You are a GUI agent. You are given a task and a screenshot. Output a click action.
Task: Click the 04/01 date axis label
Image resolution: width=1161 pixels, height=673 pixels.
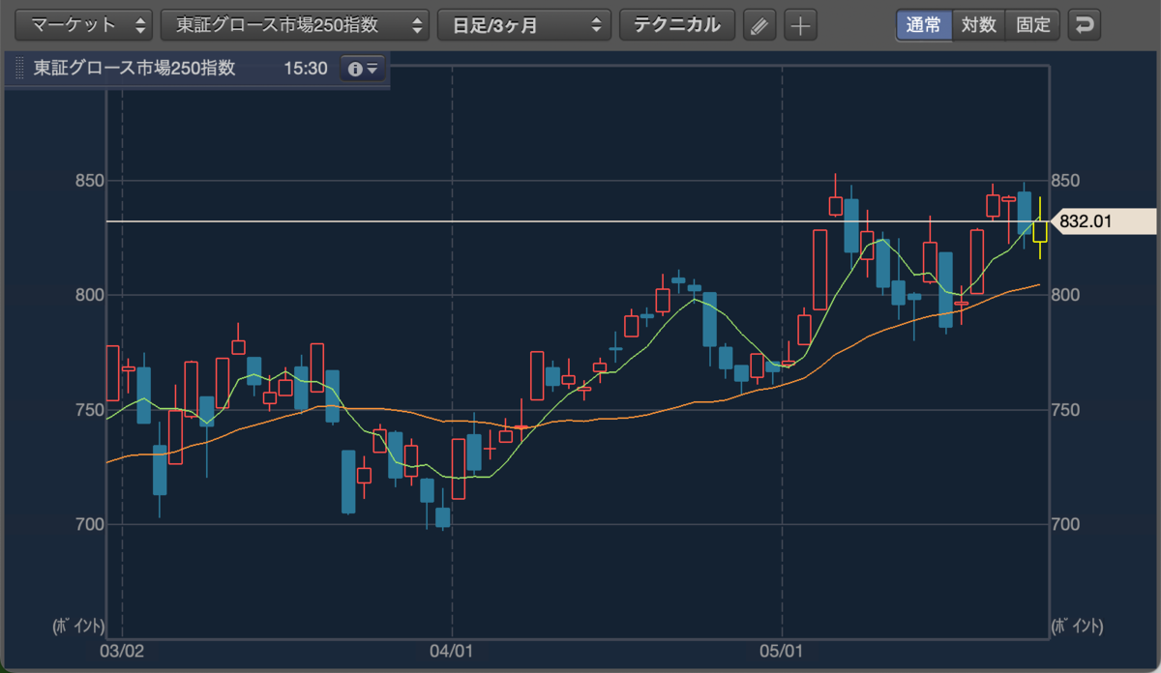(x=453, y=651)
